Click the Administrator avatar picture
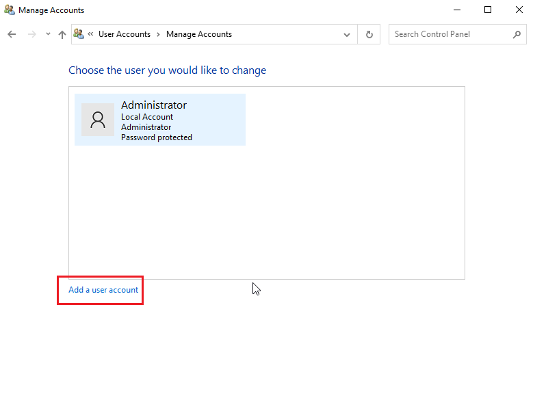 [x=98, y=120]
